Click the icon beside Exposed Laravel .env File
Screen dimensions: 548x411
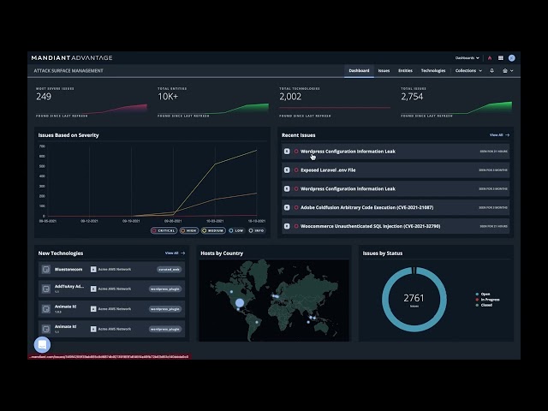click(x=287, y=170)
